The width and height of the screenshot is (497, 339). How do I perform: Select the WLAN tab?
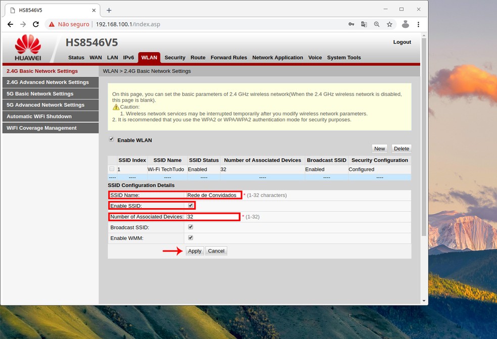150,58
